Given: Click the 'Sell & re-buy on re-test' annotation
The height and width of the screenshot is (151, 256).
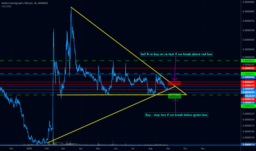Looking at the screenshot, I should tap(177, 54).
